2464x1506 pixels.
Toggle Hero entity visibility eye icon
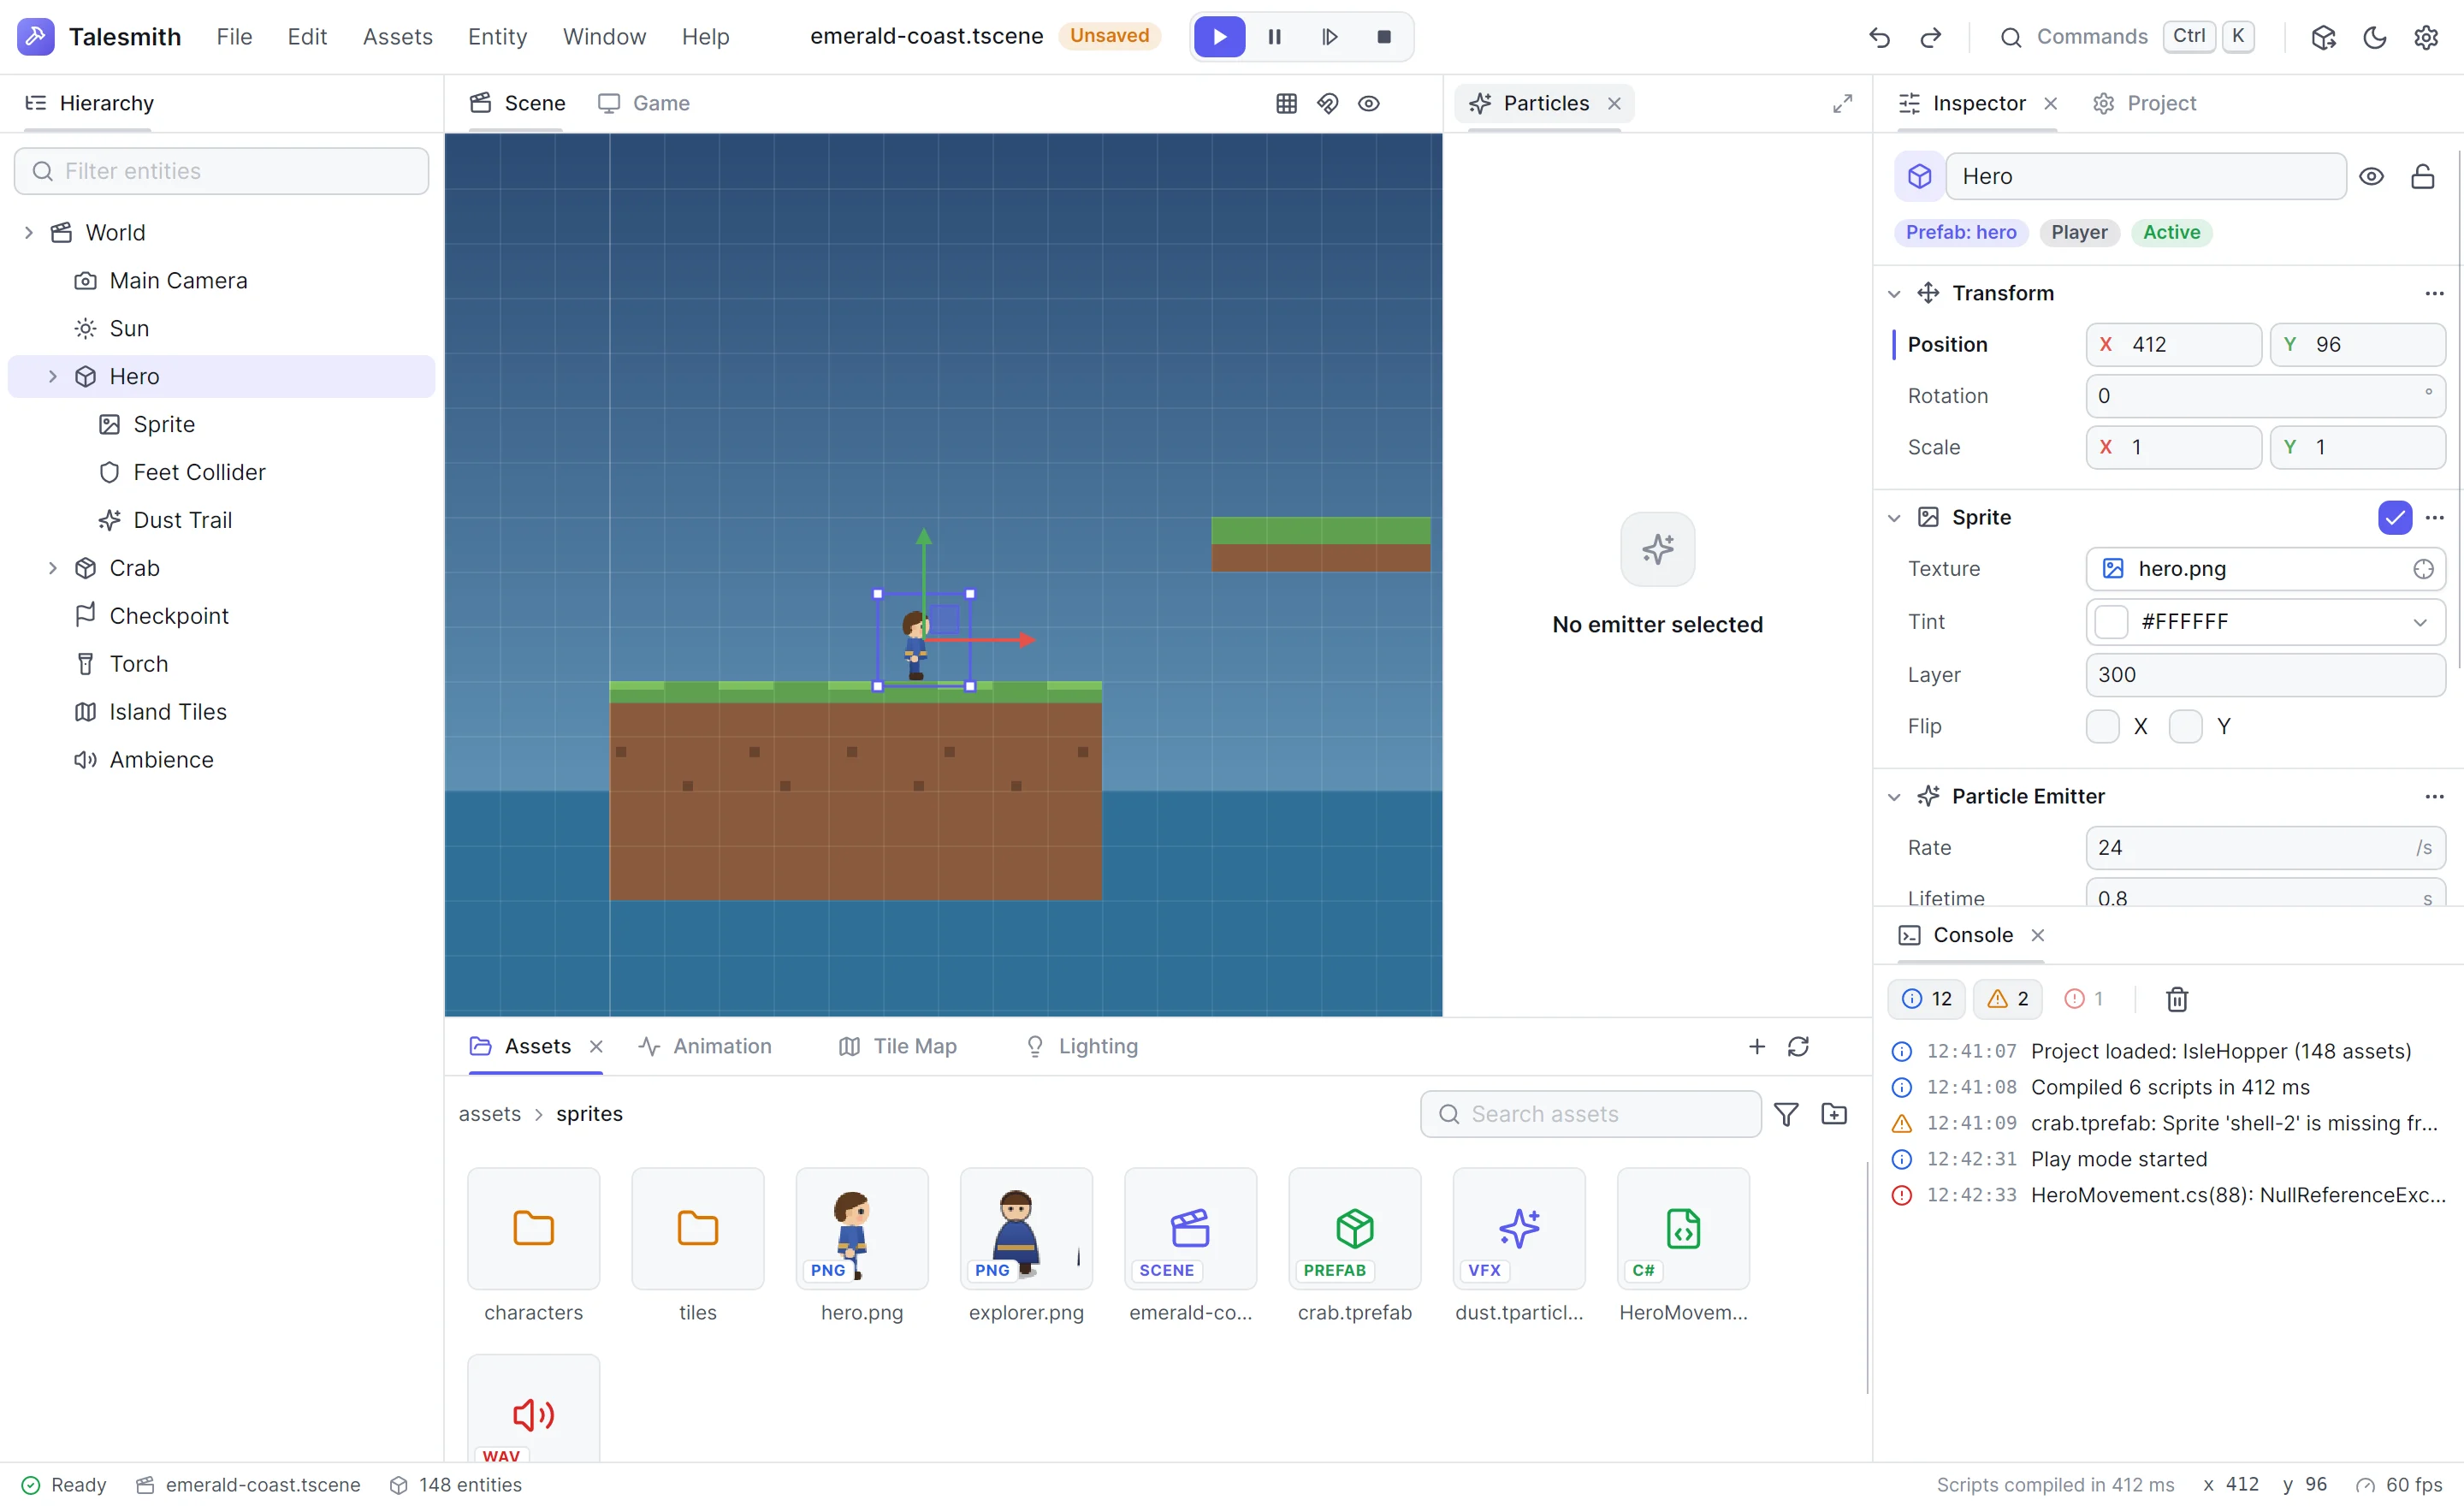coord(2371,176)
